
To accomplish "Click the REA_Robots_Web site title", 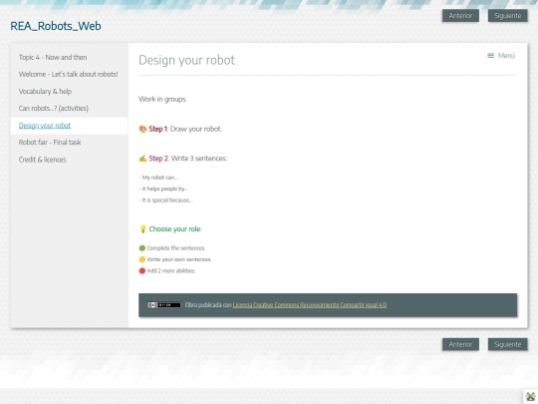I will (x=56, y=26).
